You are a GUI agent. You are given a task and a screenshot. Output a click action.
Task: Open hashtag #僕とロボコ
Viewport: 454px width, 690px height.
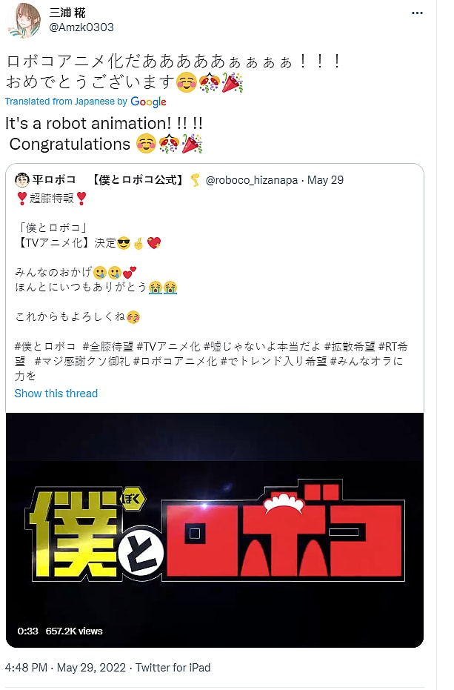[45, 346]
